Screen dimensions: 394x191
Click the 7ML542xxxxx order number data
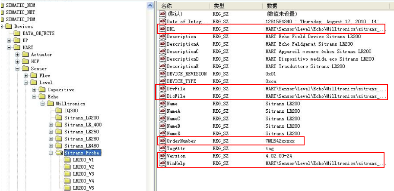(x=280, y=141)
